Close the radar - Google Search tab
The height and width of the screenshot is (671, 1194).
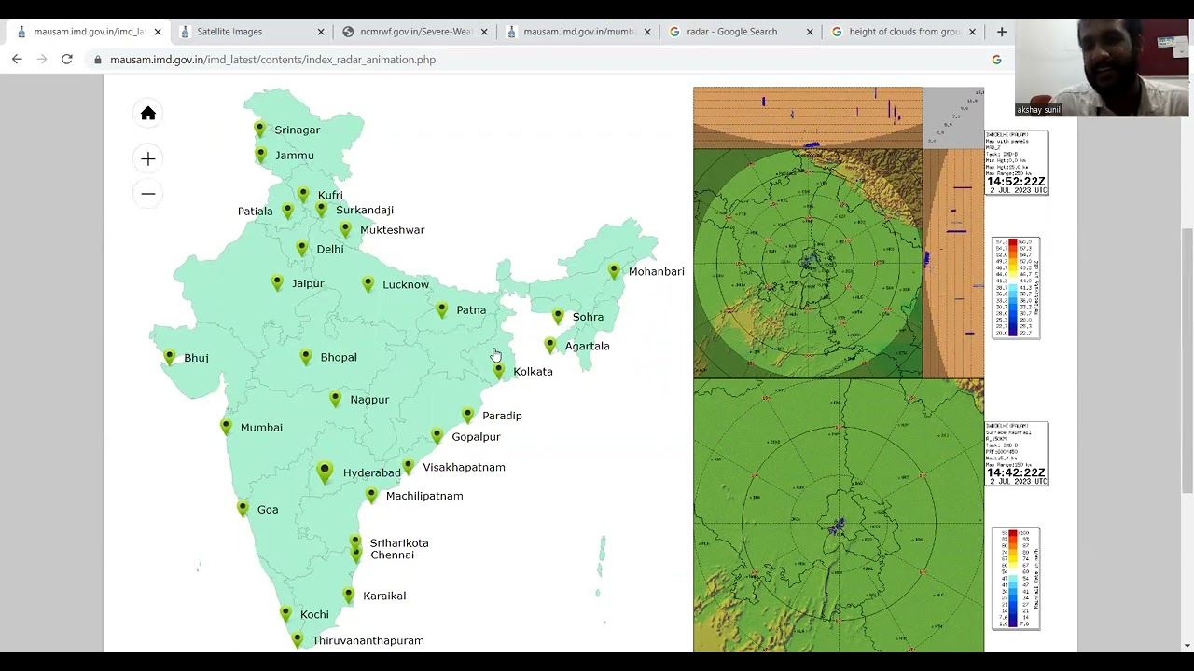click(810, 32)
